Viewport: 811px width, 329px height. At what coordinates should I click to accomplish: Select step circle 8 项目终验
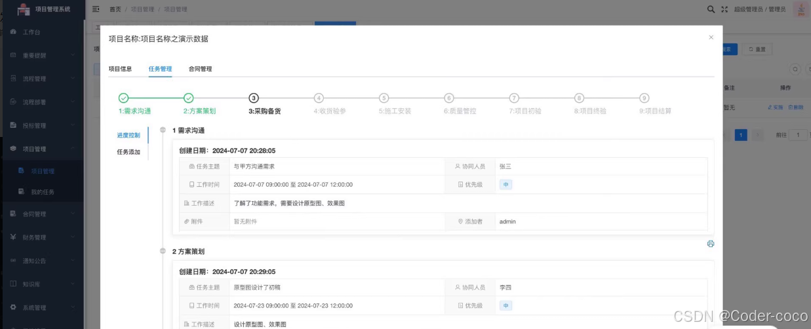pos(579,98)
